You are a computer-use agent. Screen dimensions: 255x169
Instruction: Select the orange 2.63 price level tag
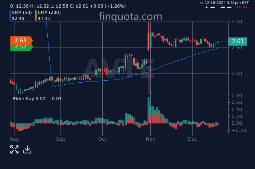(21, 40)
